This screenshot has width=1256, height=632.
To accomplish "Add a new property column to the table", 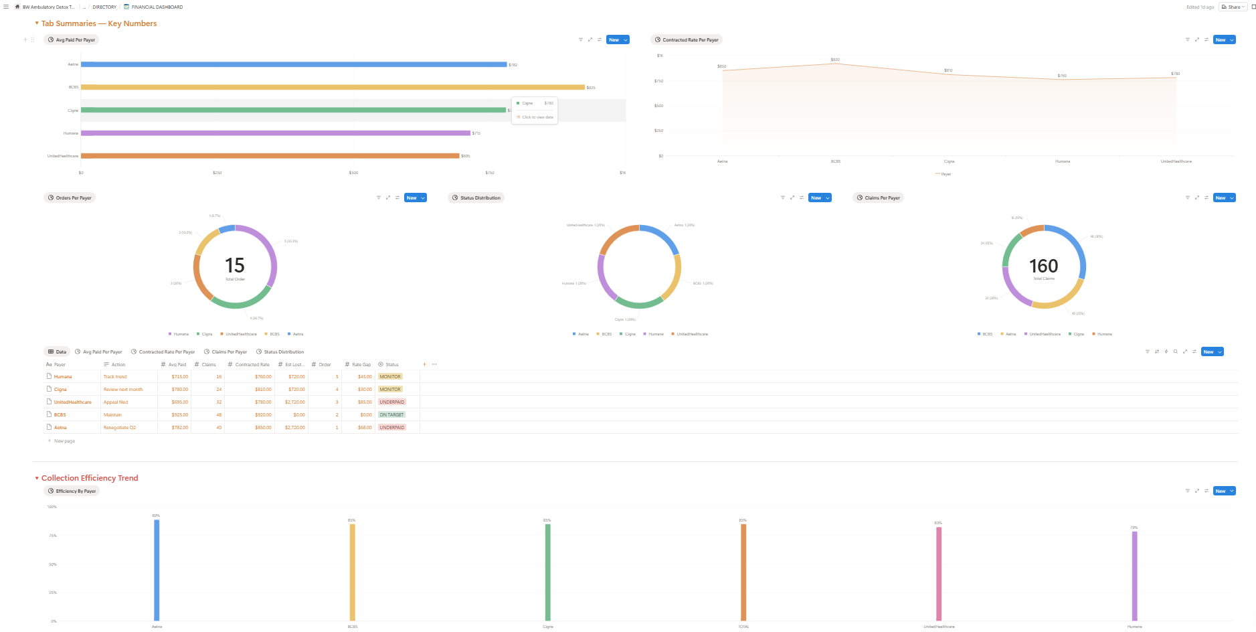I will [424, 364].
